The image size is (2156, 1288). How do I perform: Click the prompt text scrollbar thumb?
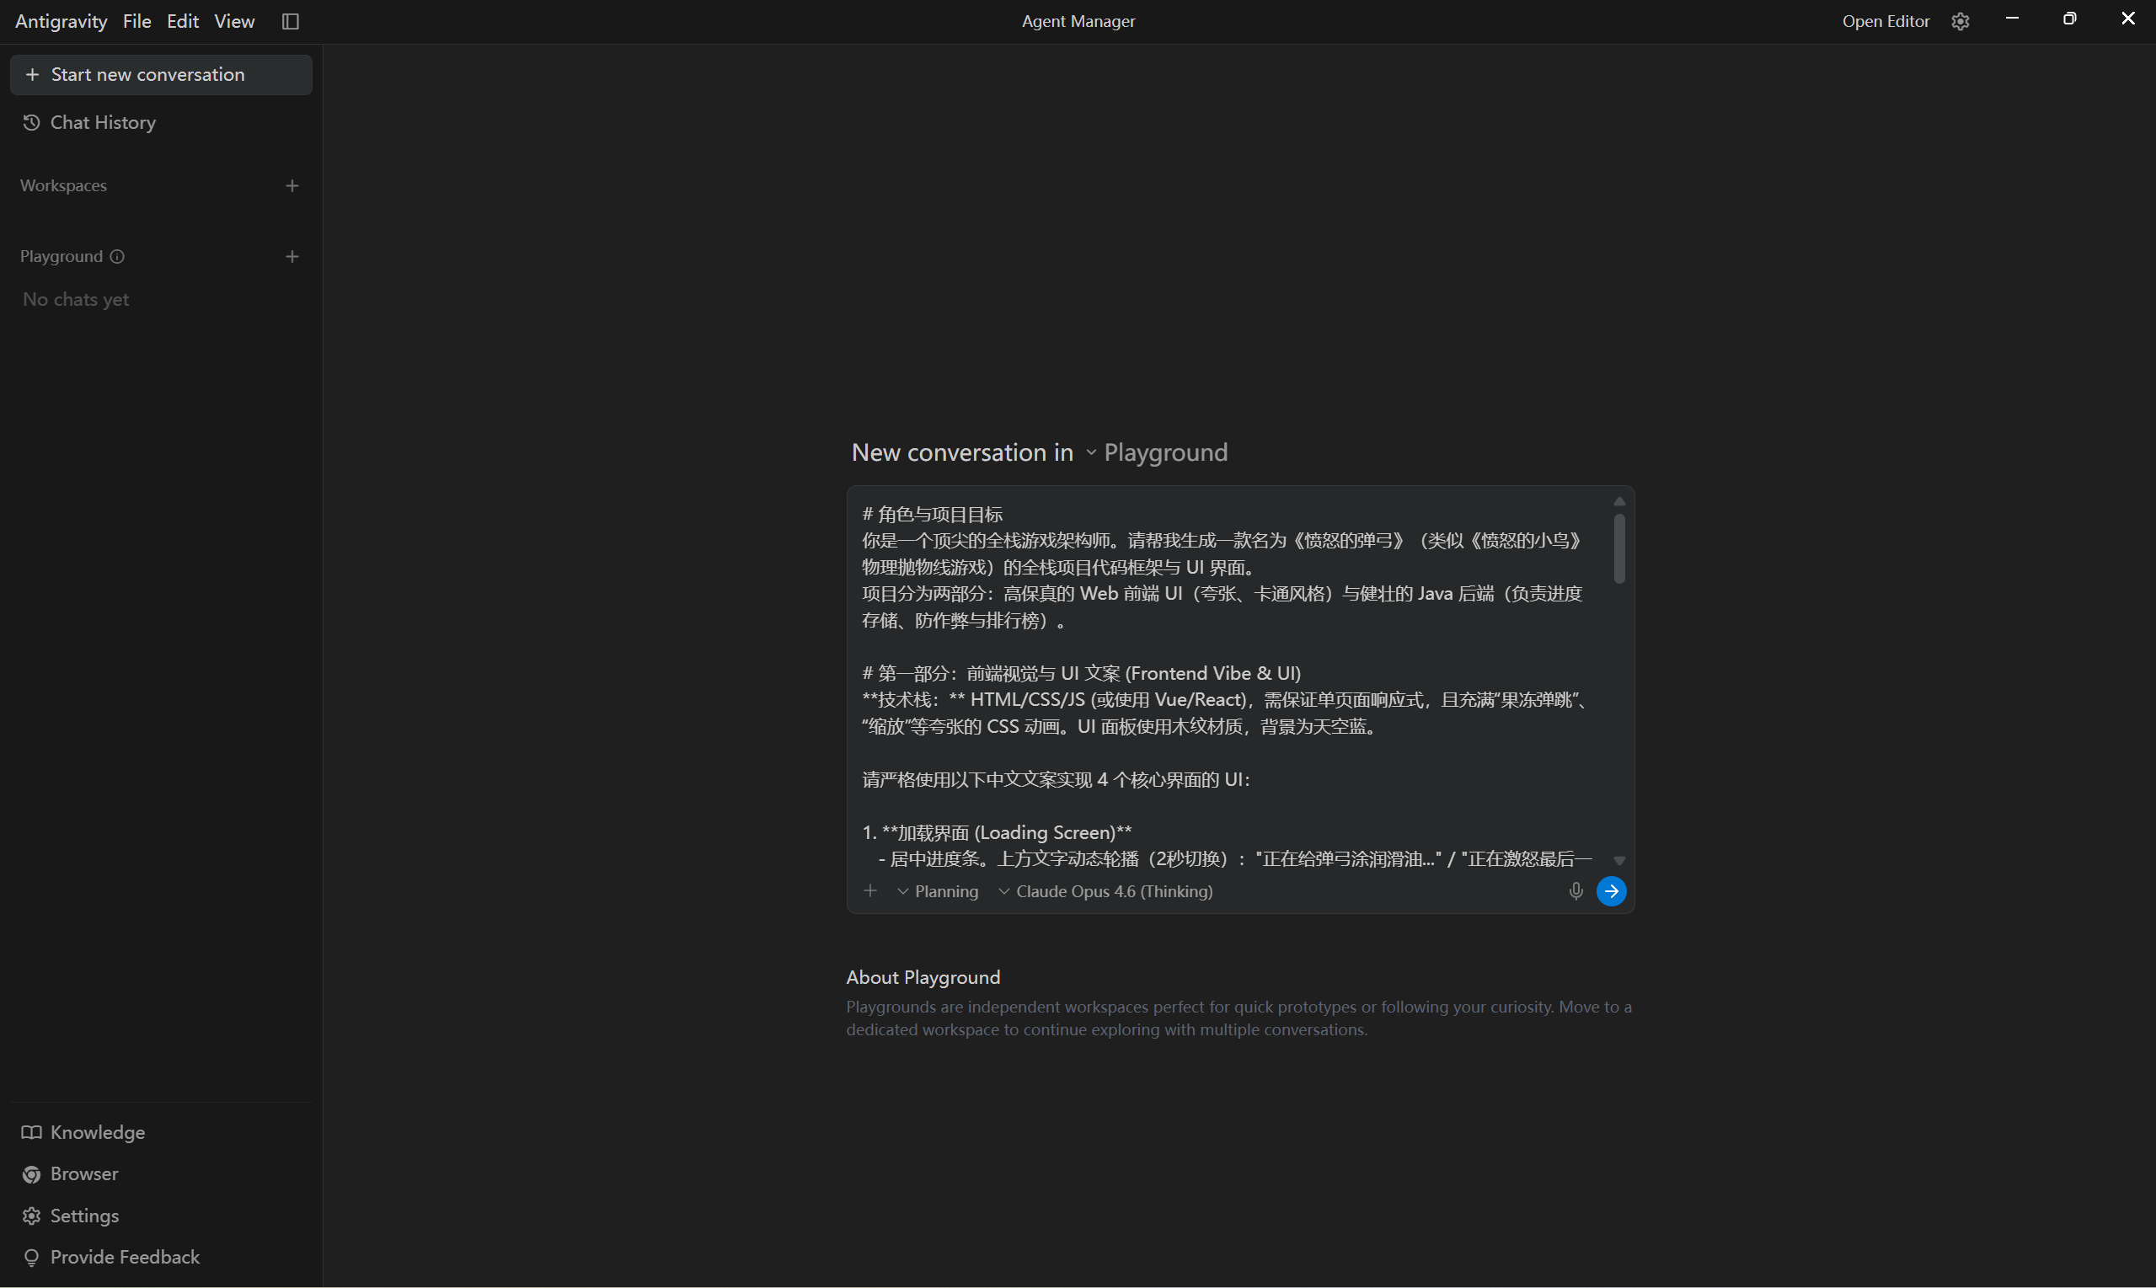pos(1618,548)
